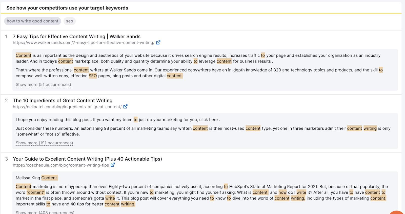Click the rank number 2 of second result
The height and width of the screenshot is (214, 405).
click(6, 101)
